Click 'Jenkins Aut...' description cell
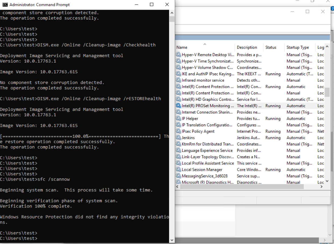Viewport: 334px width, 244px height. tap(248, 138)
